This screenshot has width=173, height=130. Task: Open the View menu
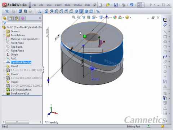[x=49, y=5]
